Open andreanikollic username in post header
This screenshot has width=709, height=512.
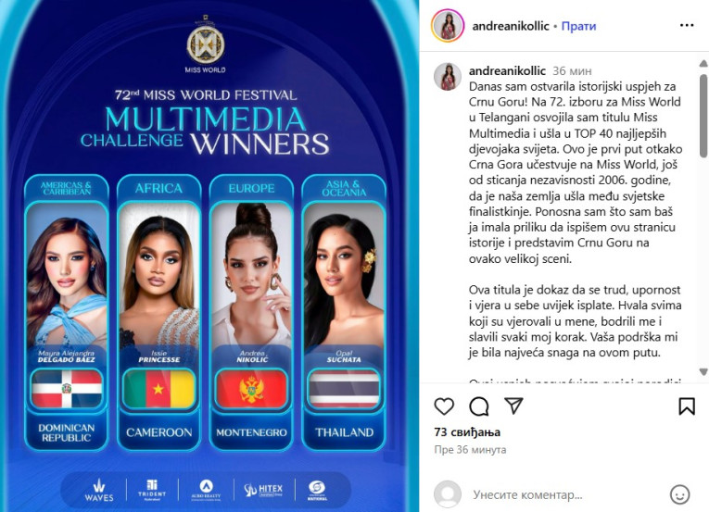(511, 26)
